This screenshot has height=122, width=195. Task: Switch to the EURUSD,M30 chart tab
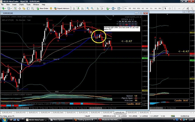click(x=21, y=113)
